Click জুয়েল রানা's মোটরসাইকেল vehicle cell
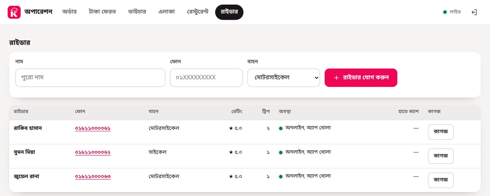Screen dimensions: 490x196 [164, 177]
